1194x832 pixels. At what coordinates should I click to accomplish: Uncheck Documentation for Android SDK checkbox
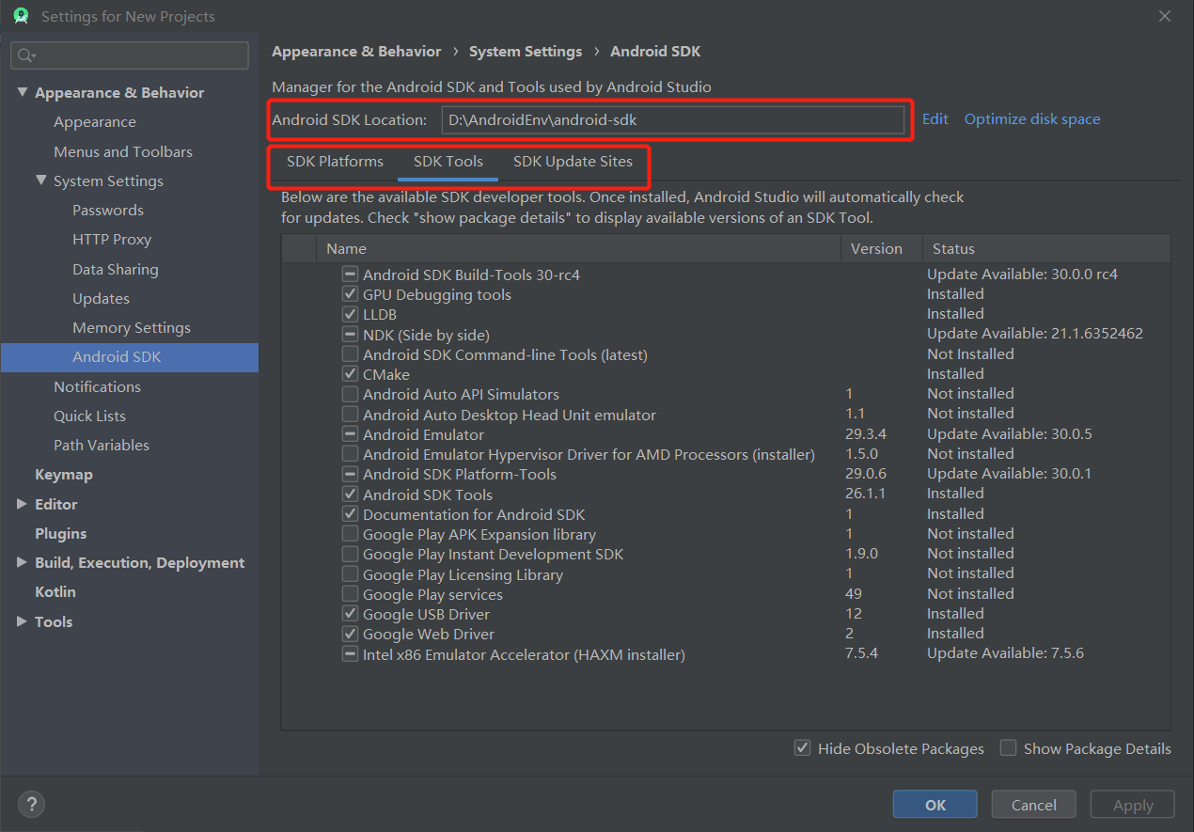tap(350, 514)
